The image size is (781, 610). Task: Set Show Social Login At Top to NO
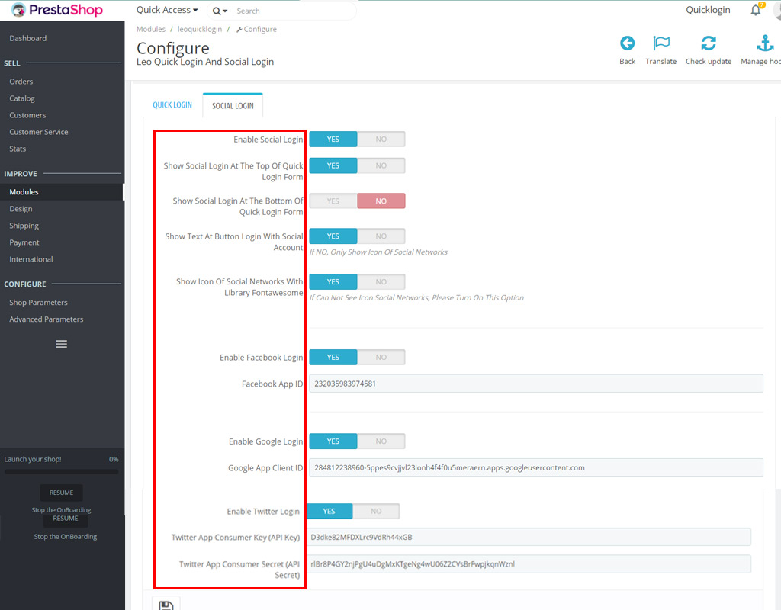381,165
